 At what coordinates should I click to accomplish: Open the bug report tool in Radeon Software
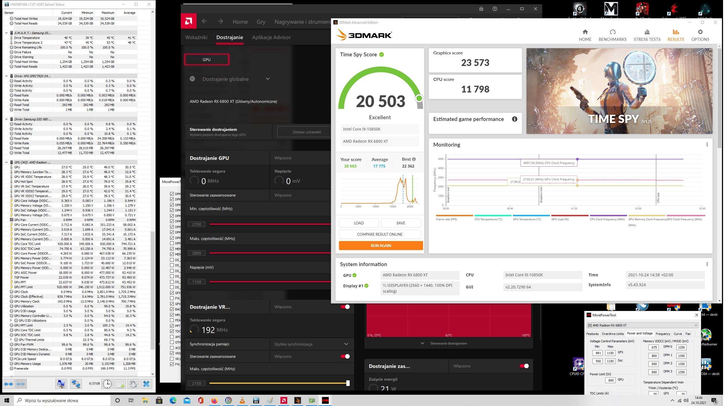[481, 9]
